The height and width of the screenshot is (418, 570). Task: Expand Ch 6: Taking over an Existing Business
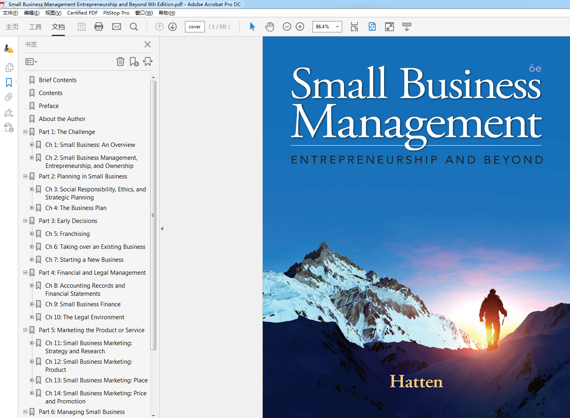pos(32,246)
